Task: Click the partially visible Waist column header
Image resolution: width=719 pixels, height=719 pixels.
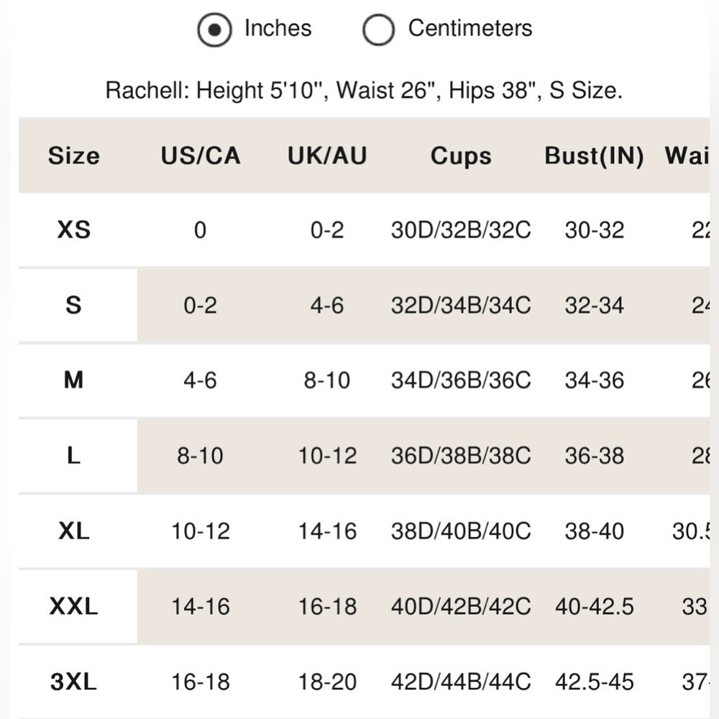Action: 687,155
